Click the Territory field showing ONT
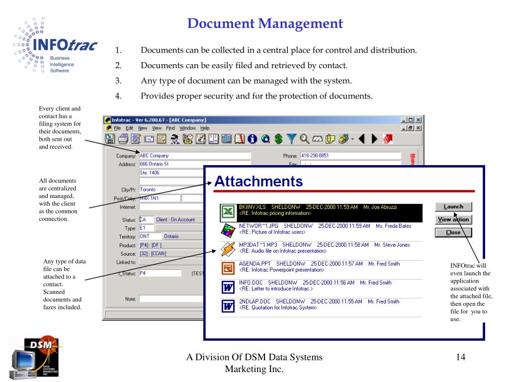This screenshot has height=382, width=509. 150,236
